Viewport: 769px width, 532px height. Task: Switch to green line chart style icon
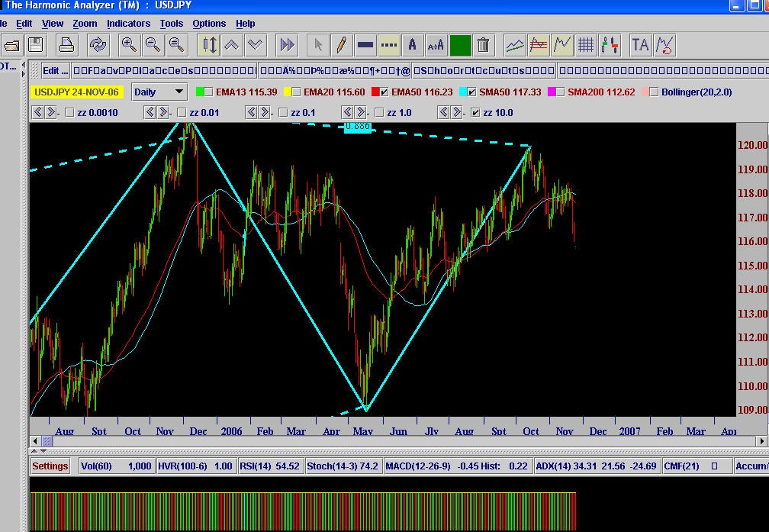pyautogui.click(x=515, y=46)
